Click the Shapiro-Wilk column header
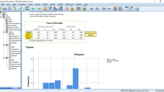 (71, 27)
